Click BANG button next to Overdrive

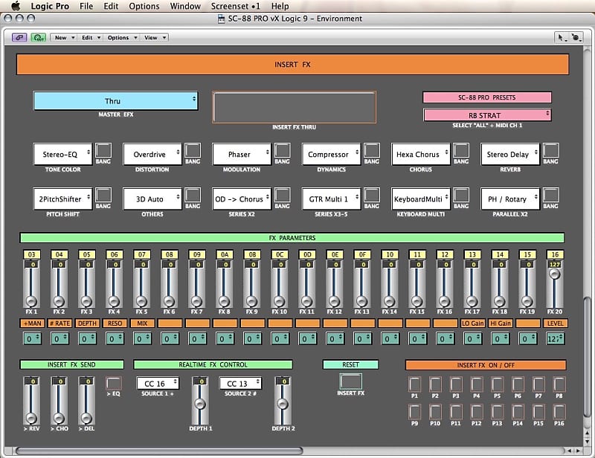193,150
